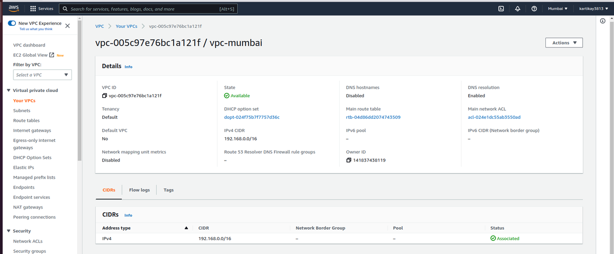Click the CIDR column header
This screenshot has height=254, width=614.
203,228
